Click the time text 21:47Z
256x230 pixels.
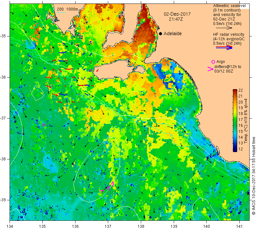click(x=176, y=19)
